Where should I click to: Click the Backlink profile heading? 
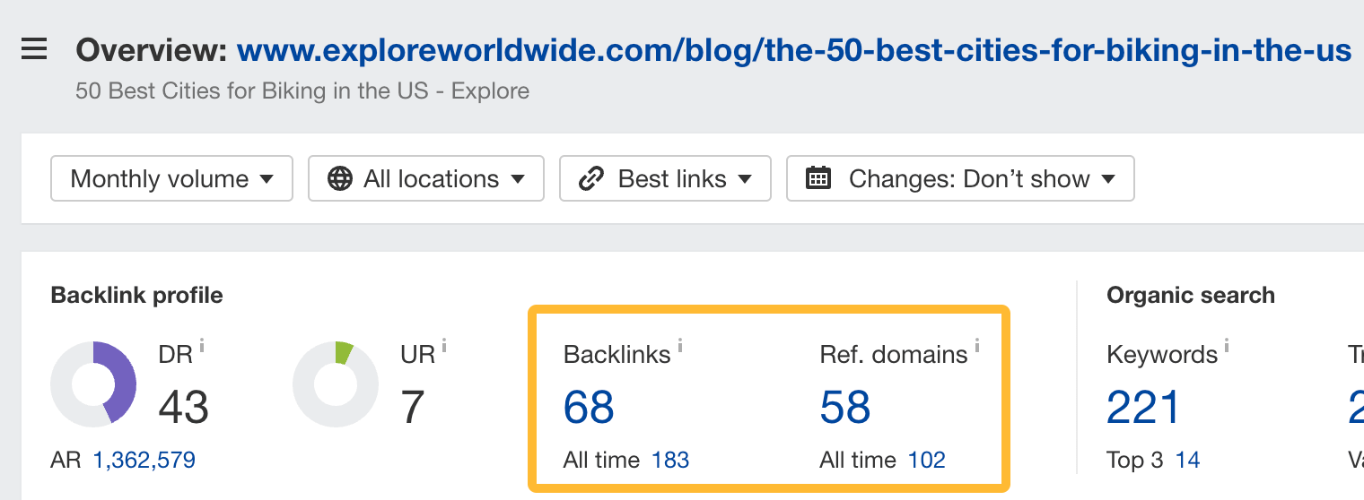[137, 296]
